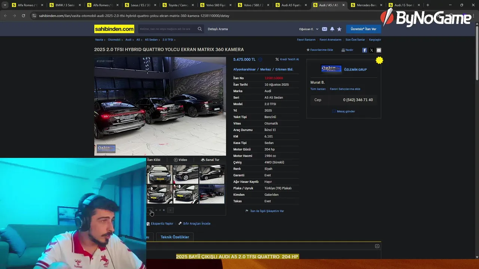Click the phone number 0 (542) 346 71 40

click(x=358, y=100)
